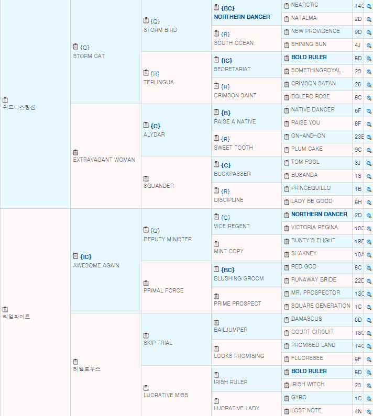373x416 pixels.
Task: Select the LOOKS PROMISING name
Action: [x=239, y=356]
